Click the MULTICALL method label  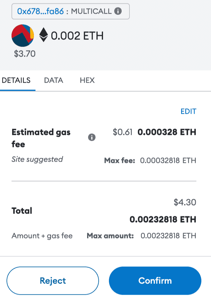[x=91, y=12]
